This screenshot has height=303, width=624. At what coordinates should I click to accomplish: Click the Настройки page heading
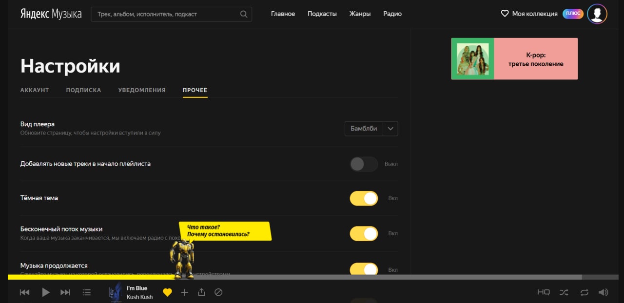[x=70, y=66]
